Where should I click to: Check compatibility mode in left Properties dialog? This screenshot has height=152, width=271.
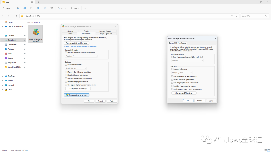click(x=66, y=53)
